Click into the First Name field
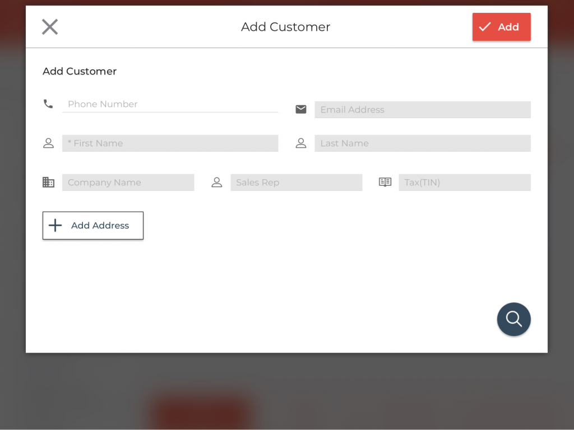Viewport: 574px width, 430px height. pos(170,143)
